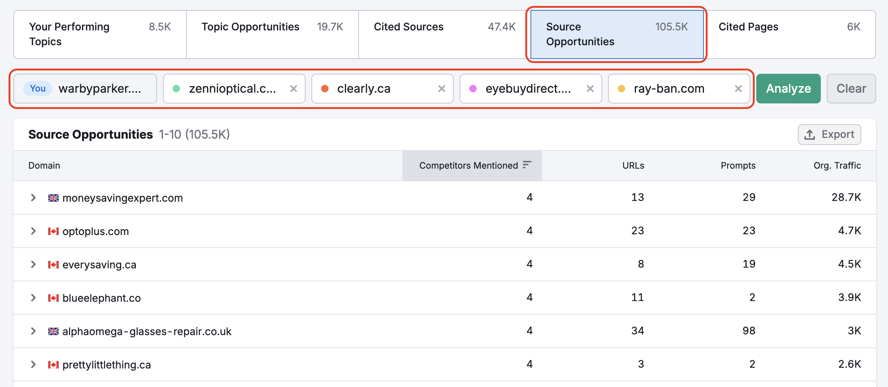The width and height of the screenshot is (888, 387).
Task: Remove eyebuydirect competitor with X icon
Action: click(x=590, y=89)
